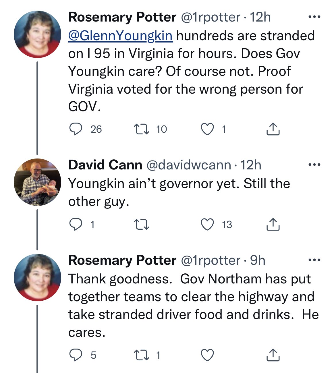Image resolution: width=336 pixels, height=373 pixels.
Task: Reply to the Gov Northam tweet
Action: pyautogui.click(x=76, y=355)
